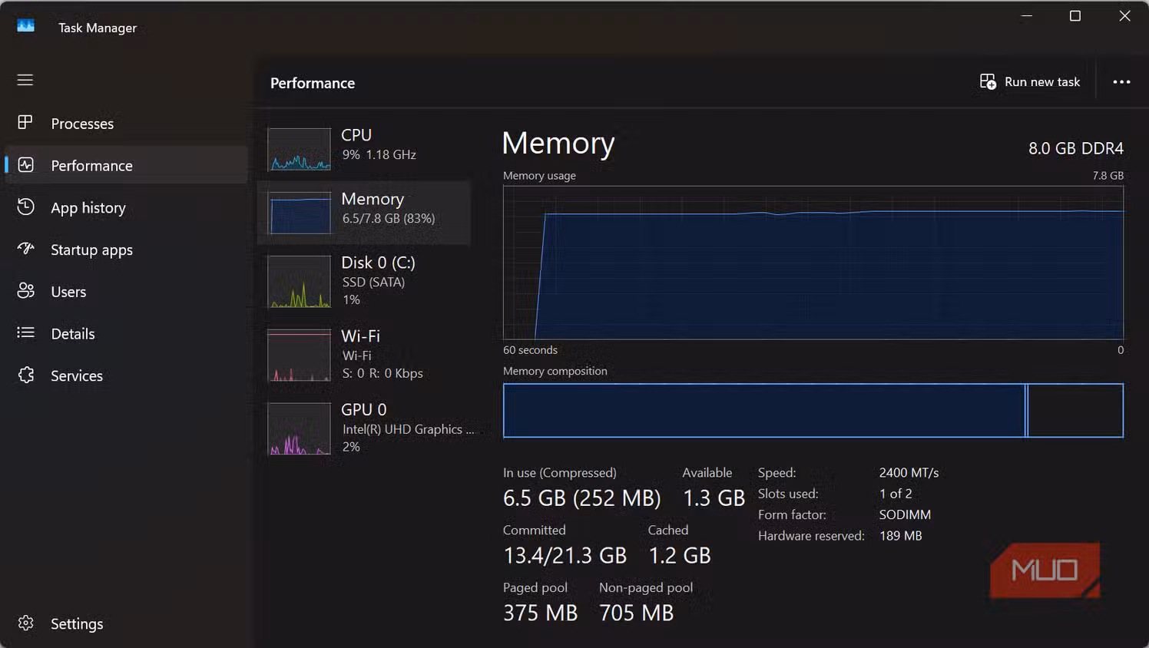Select the Wi-Fi S: 0 R: 0 Kbps entry

tap(364, 355)
